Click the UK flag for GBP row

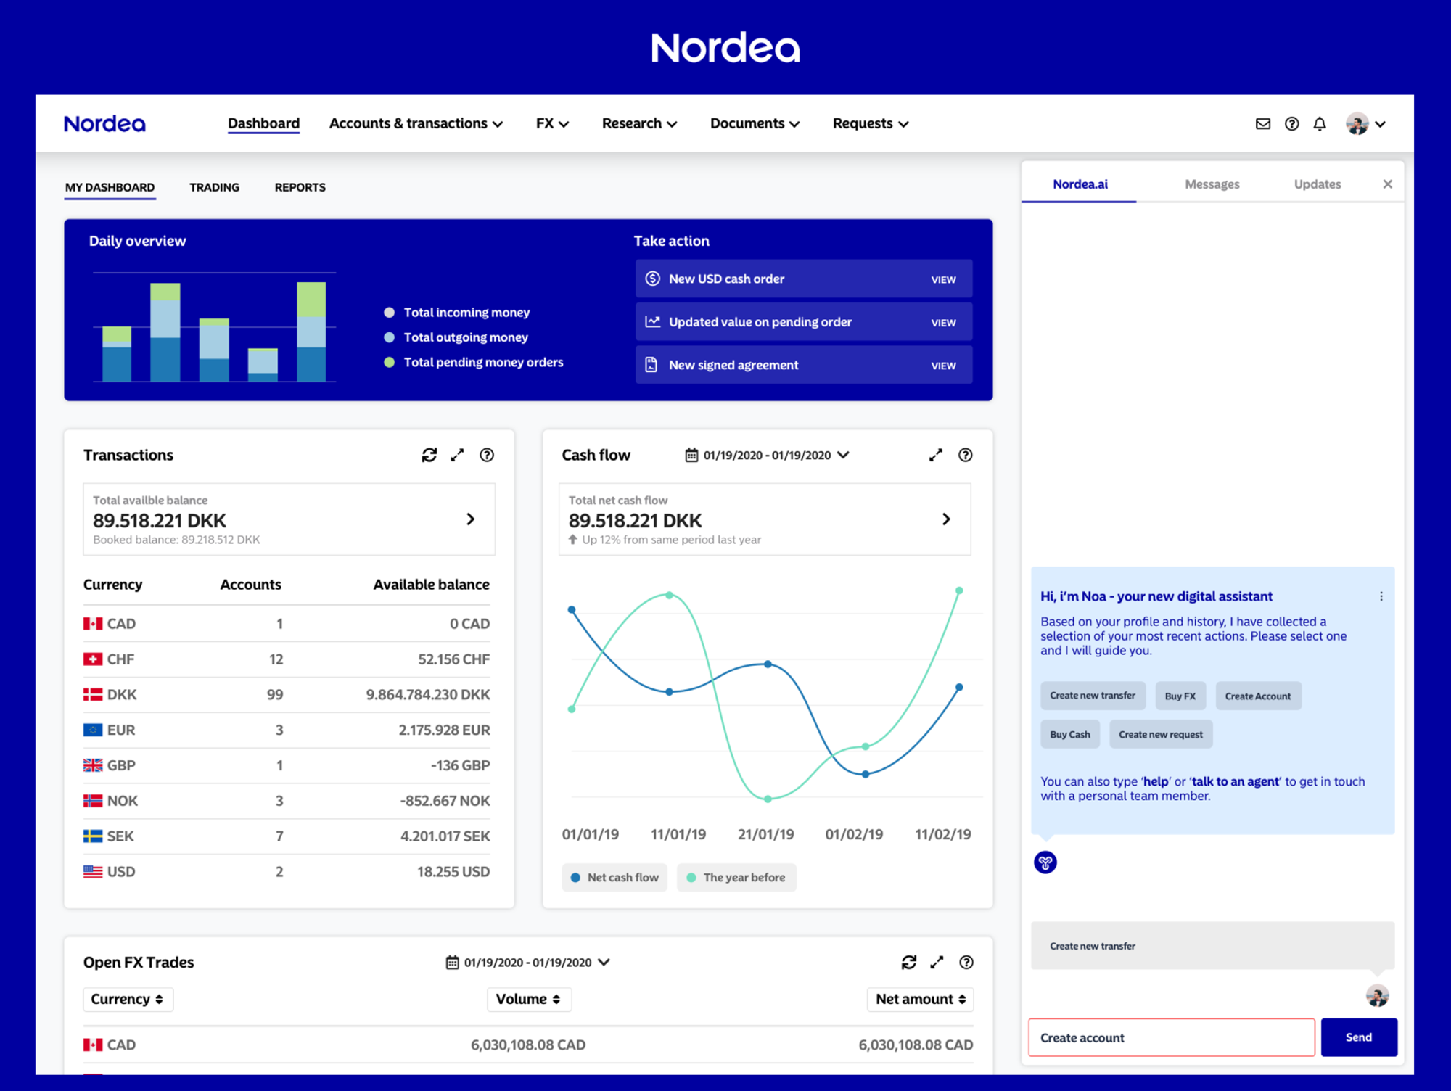[x=93, y=765]
